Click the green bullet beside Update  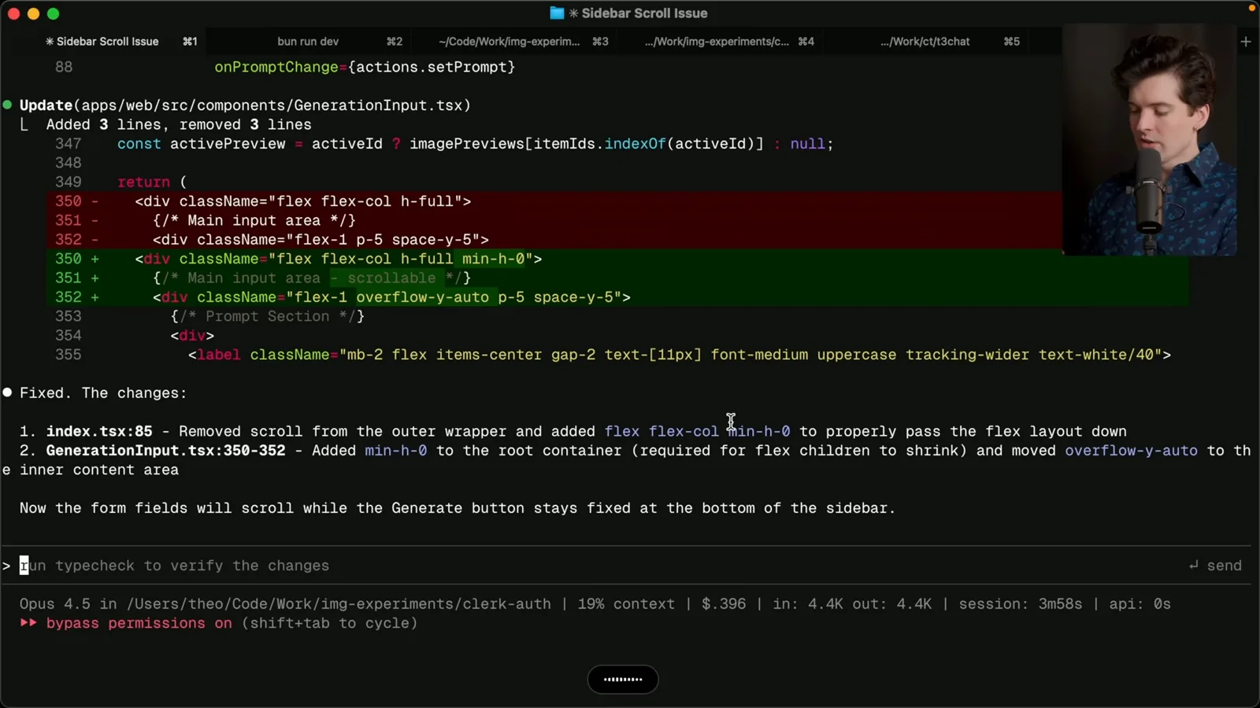point(7,105)
